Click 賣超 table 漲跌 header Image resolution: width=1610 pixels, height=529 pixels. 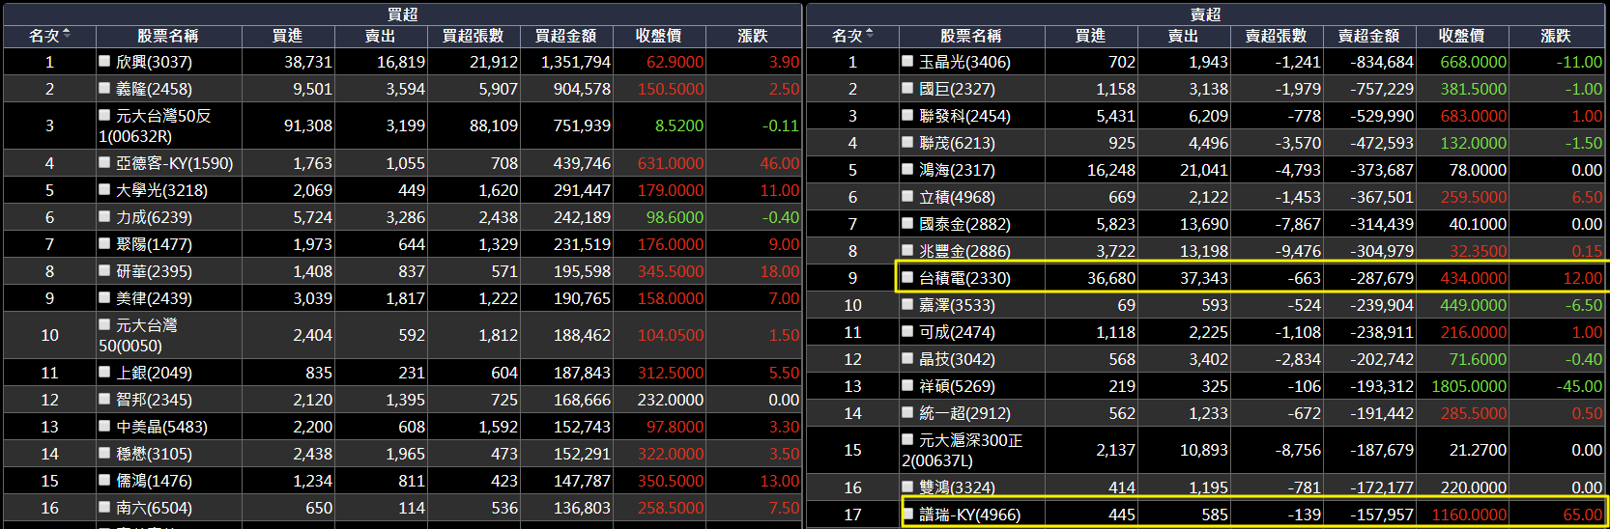1556,36
